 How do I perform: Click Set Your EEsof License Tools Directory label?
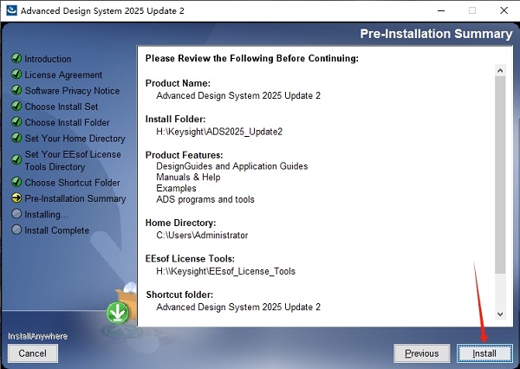[73, 160]
